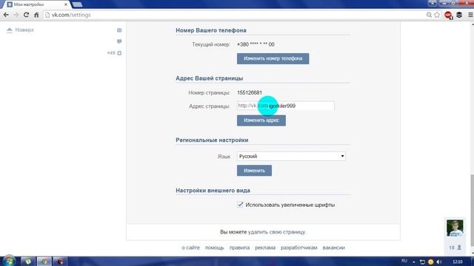The height and width of the screenshot is (266, 474).
Task: Click the Адрес страницы input field
Action: [286, 106]
